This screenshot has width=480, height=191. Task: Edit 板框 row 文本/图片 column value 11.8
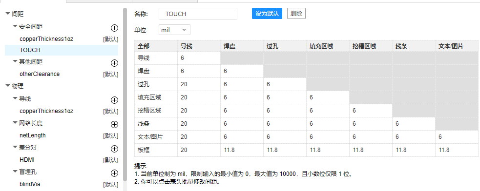(457, 150)
